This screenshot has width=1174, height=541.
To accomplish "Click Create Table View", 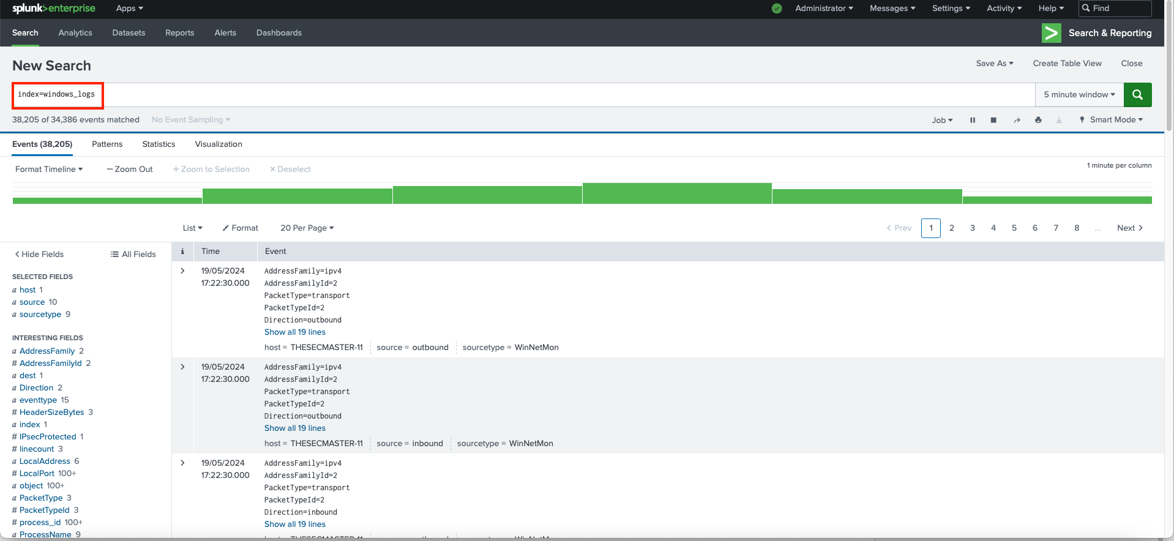I will pos(1067,64).
